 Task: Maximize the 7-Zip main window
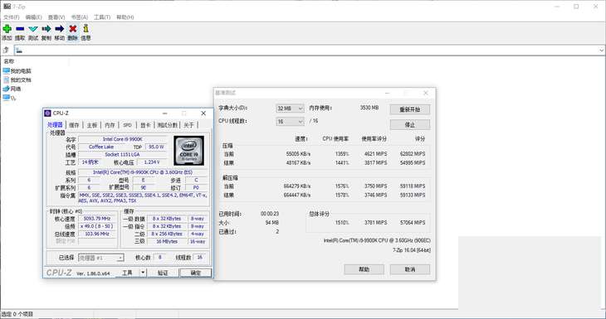(x=576, y=7)
